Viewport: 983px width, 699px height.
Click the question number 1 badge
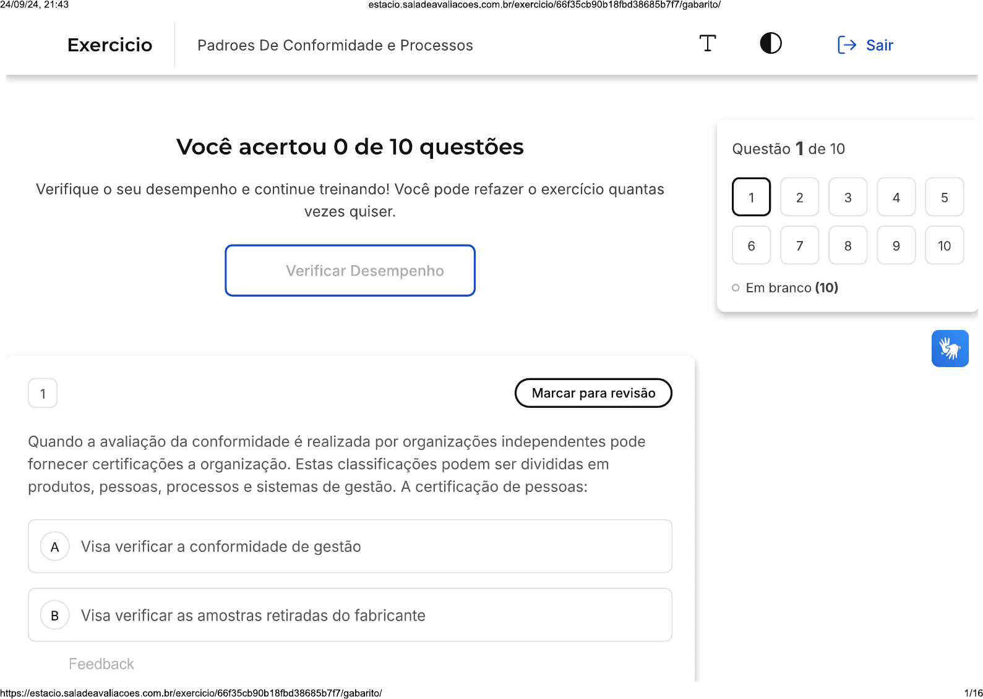43,393
